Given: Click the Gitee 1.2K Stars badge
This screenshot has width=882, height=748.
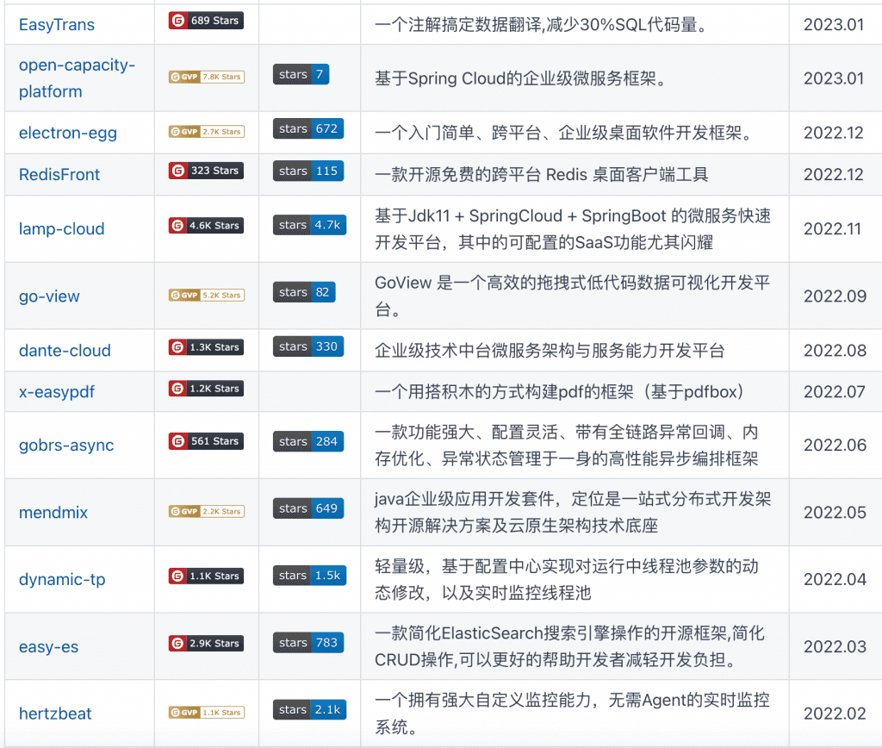Looking at the screenshot, I should [206, 389].
